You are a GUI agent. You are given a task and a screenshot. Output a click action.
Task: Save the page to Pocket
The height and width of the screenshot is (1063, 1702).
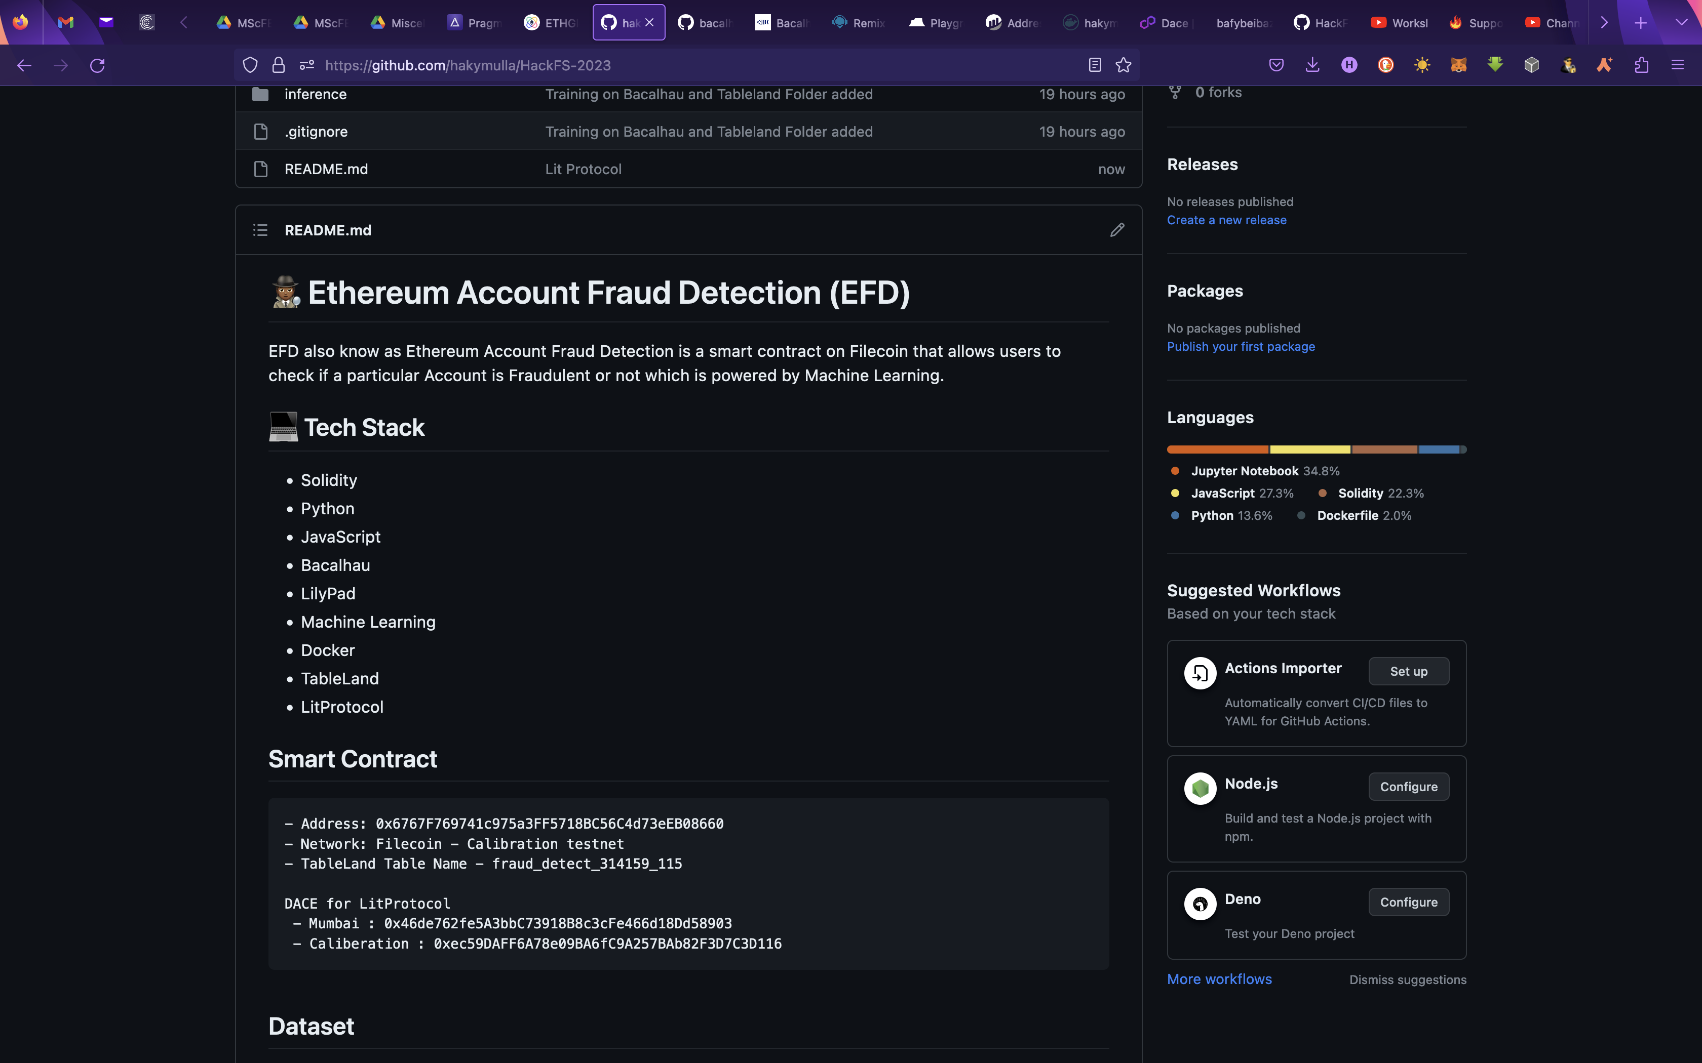point(1276,65)
